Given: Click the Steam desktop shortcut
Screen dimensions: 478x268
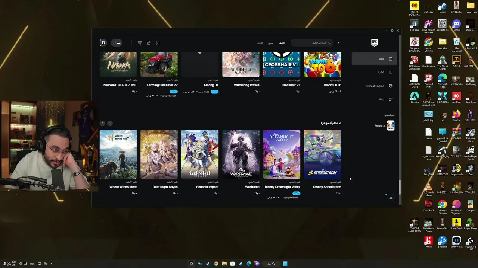Looking at the screenshot, I should (x=443, y=8).
